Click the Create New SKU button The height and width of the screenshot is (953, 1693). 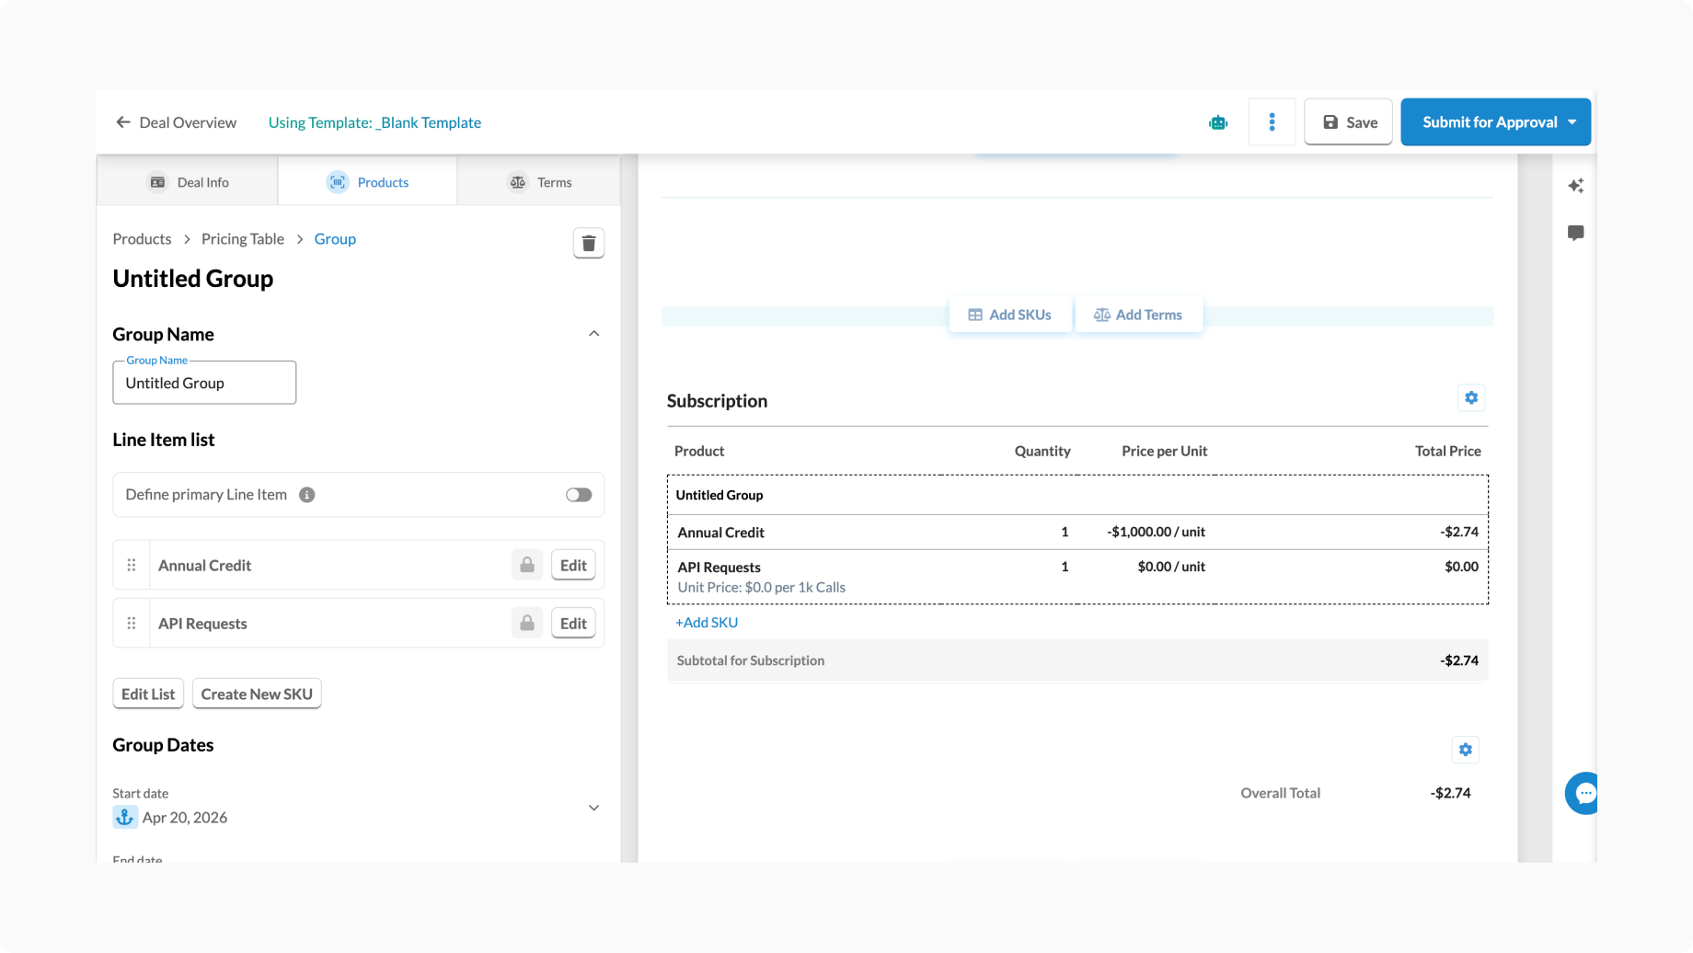click(257, 695)
